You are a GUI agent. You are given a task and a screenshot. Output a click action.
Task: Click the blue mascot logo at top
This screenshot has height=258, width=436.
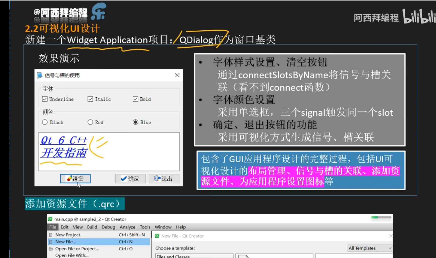point(98,12)
